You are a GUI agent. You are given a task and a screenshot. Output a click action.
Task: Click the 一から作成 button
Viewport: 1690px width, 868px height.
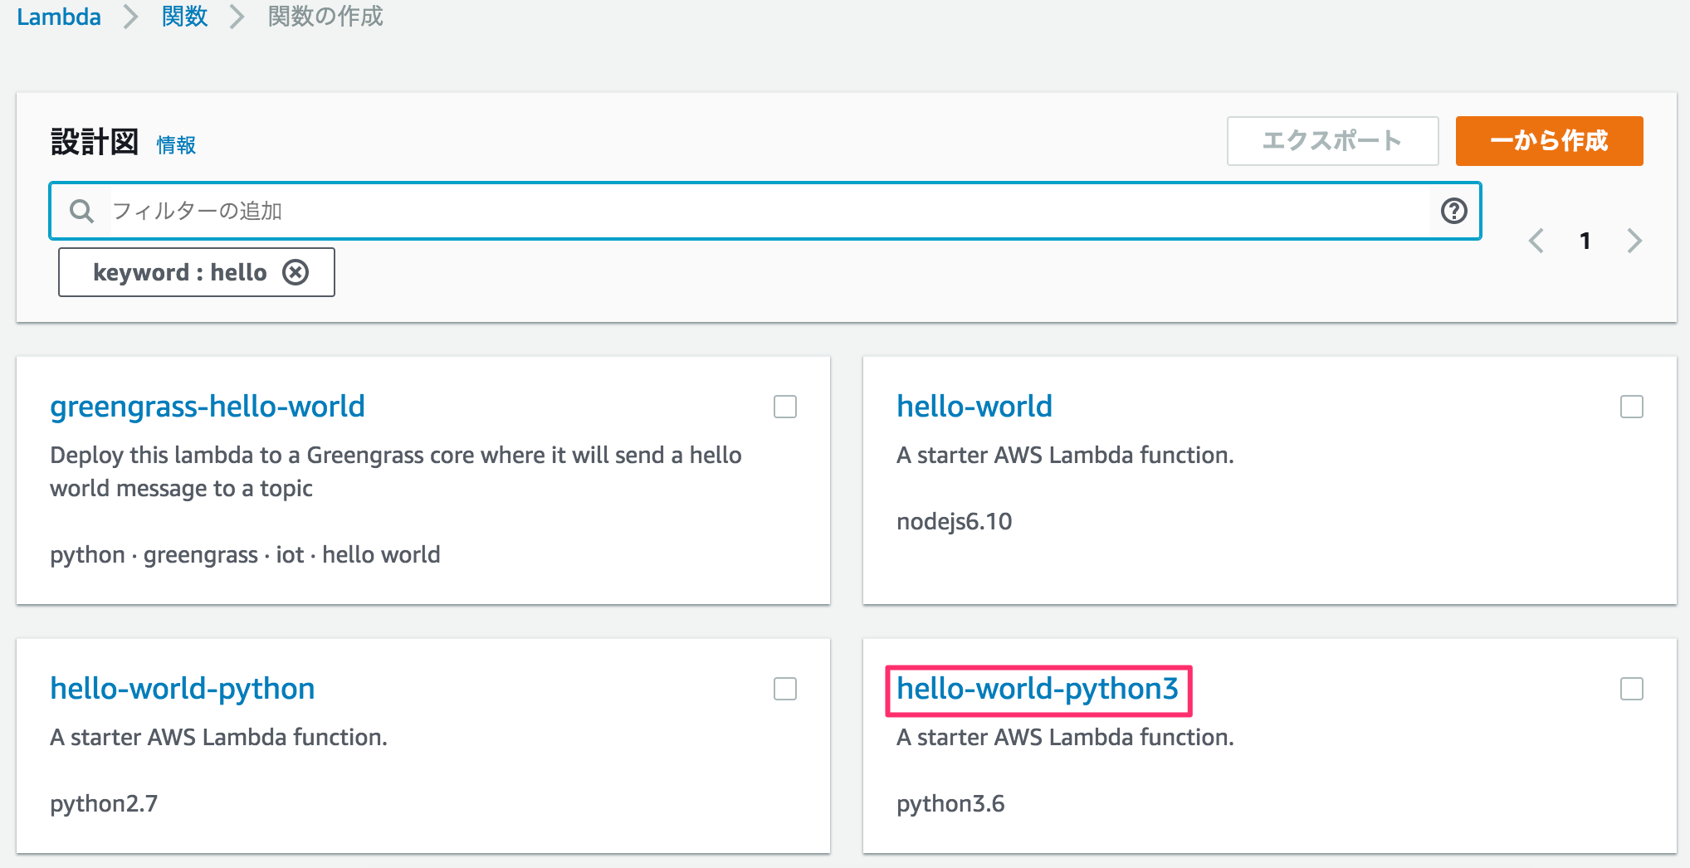[1548, 141]
